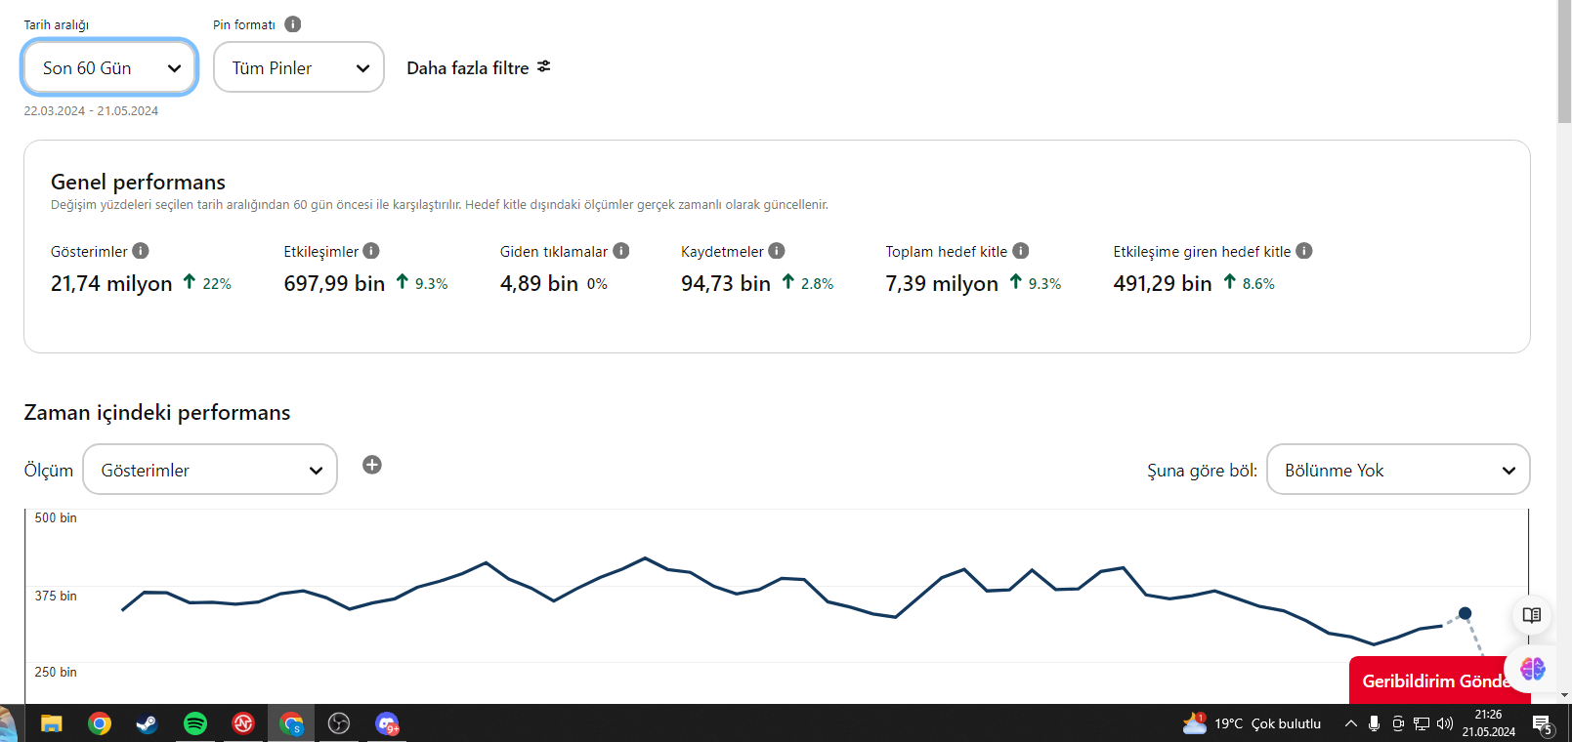Click info icon next to Pin formatı
Image resolution: width=1572 pixels, height=742 pixels.
(293, 24)
